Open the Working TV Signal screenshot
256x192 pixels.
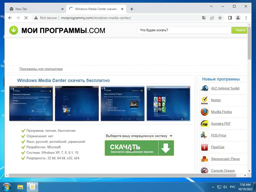point(122,103)
